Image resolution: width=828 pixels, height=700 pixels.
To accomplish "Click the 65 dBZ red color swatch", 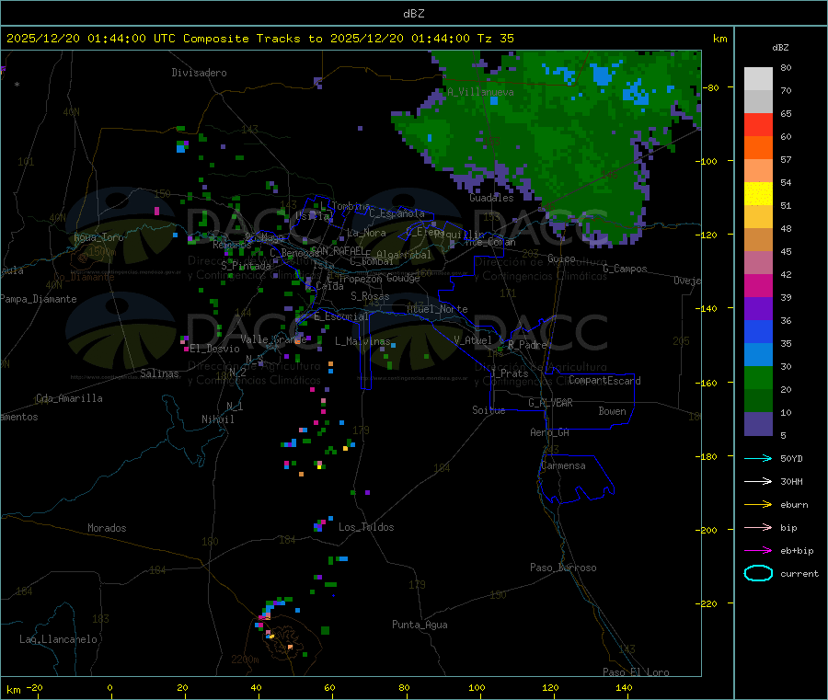I will tap(758, 124).
